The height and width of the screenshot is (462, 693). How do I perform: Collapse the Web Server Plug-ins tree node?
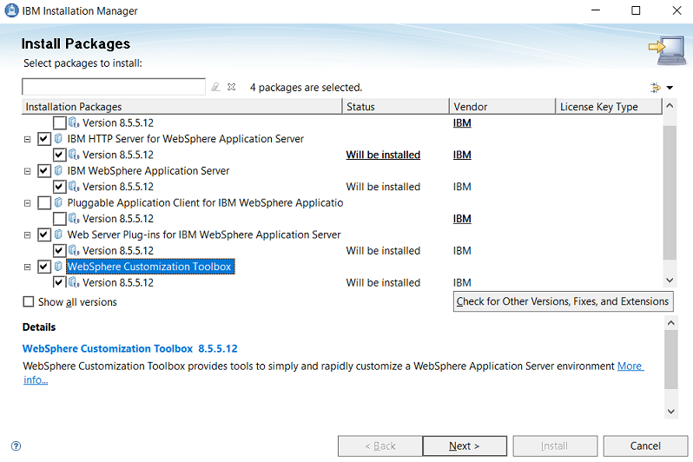pyautogui.click(x=30, y=234)
